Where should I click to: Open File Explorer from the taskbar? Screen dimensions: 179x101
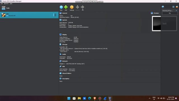(x=79, y=98)
